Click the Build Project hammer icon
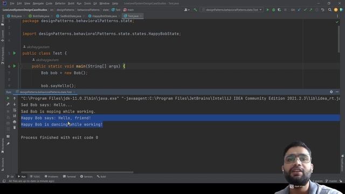Viewport: 345px width, 194px height. [x=195, y=10]
